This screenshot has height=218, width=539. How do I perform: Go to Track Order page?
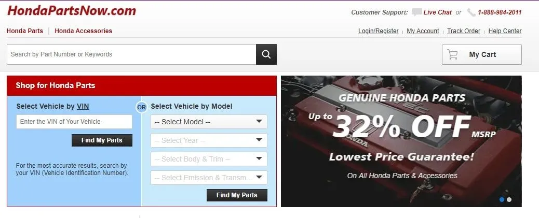[x=463, y=31]
